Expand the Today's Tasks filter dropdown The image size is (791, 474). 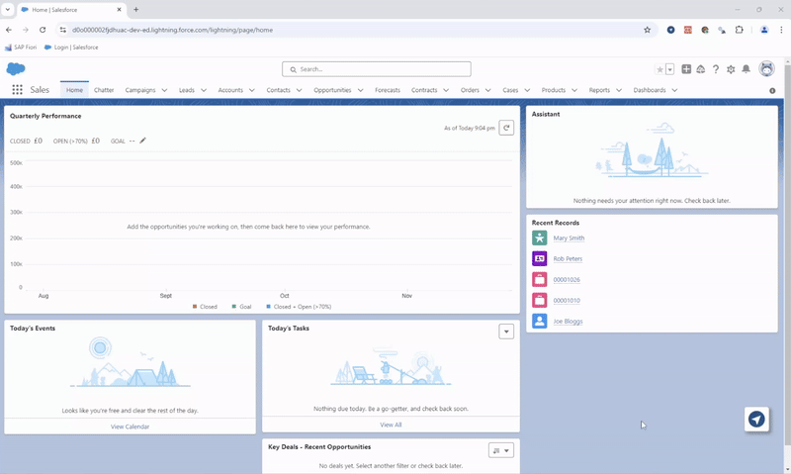506,332
